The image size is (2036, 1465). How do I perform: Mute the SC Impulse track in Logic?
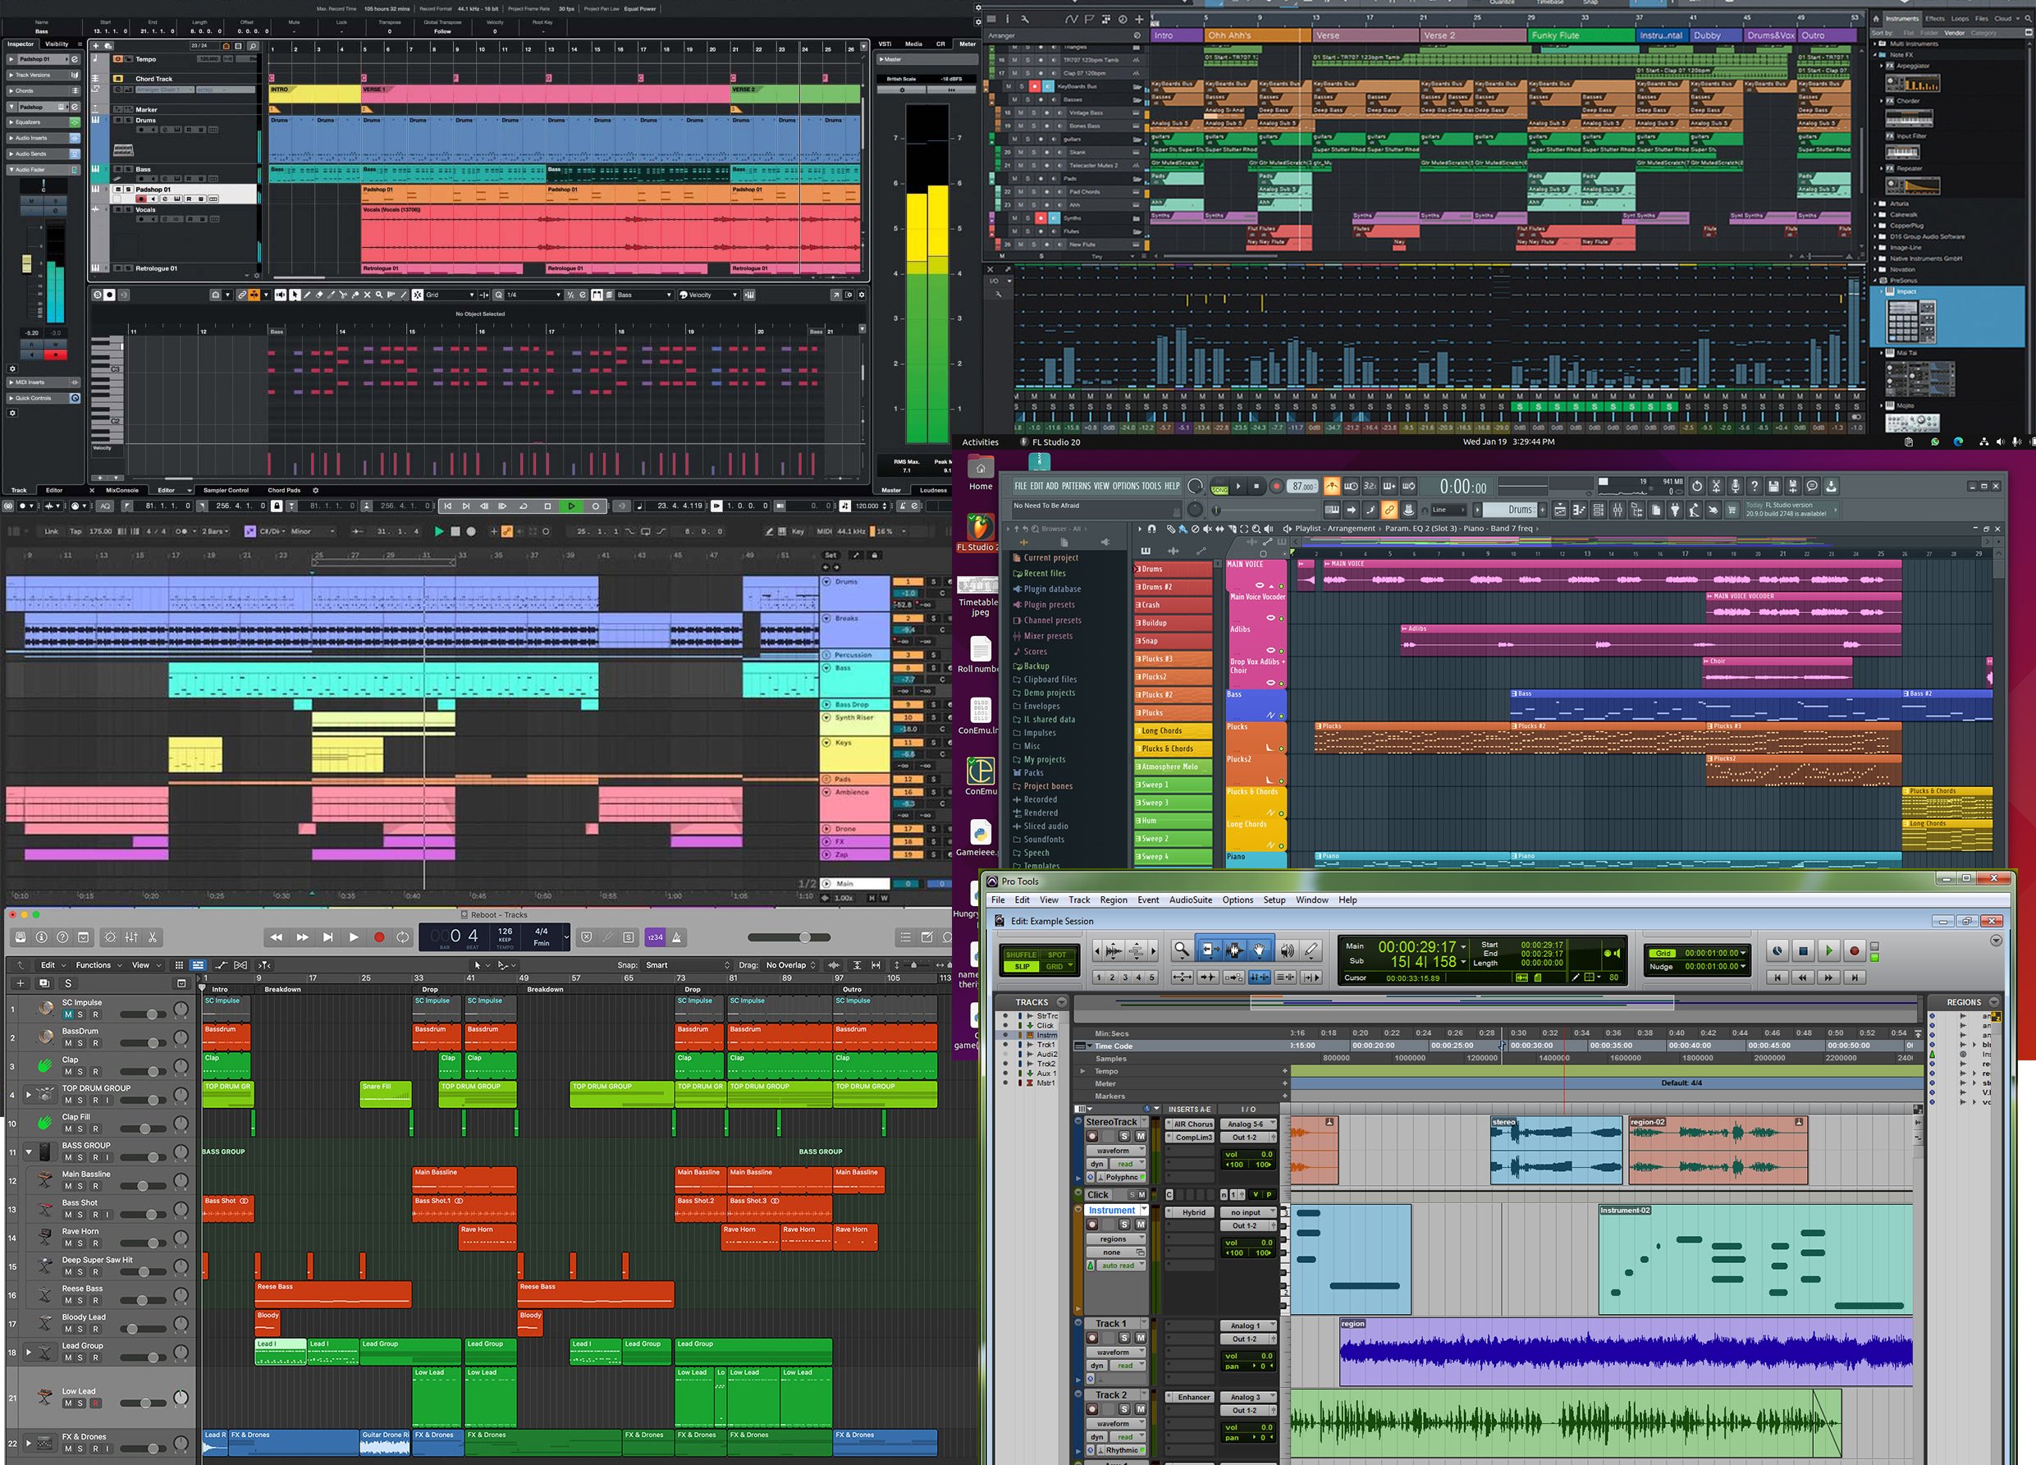68,1014
